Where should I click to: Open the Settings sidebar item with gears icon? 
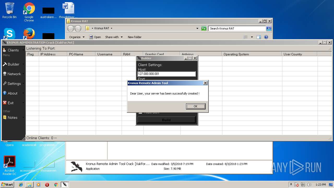[13, 84]
